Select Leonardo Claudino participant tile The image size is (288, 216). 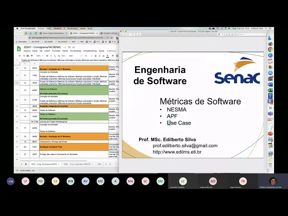(183, 181)
